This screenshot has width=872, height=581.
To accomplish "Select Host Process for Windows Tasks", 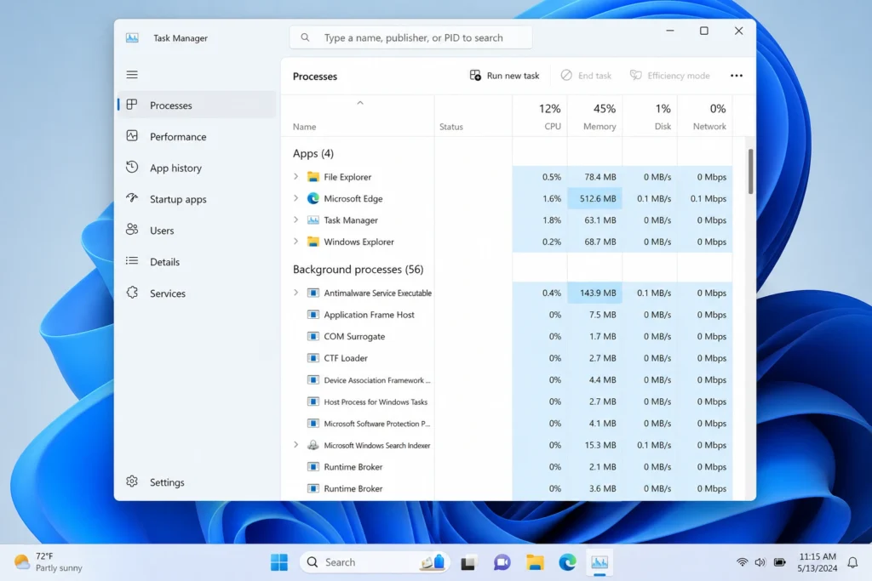I will point(507,402).
